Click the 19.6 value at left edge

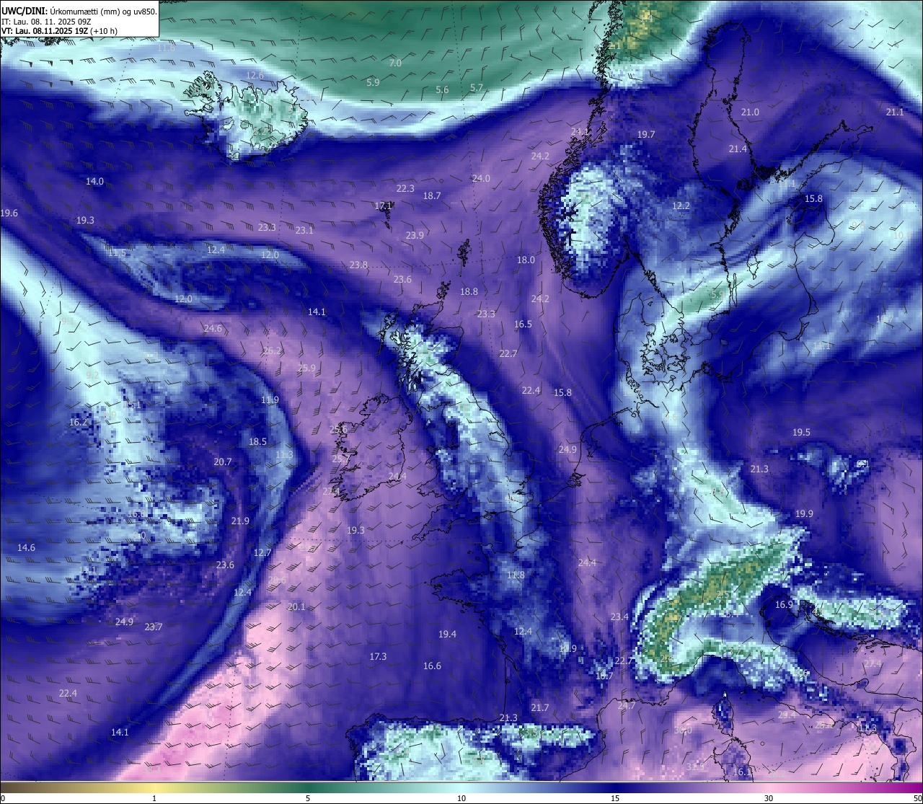coord(9,213)
